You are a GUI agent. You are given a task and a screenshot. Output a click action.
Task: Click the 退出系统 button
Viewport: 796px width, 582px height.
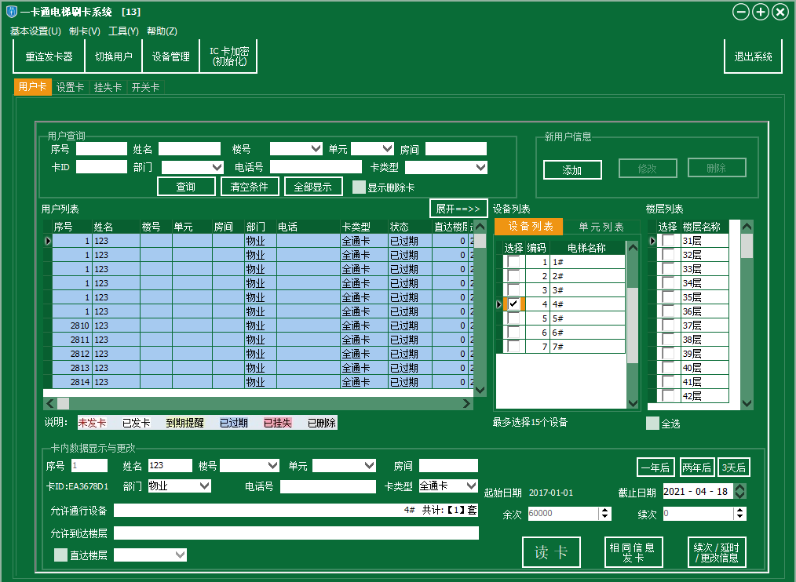753,56
